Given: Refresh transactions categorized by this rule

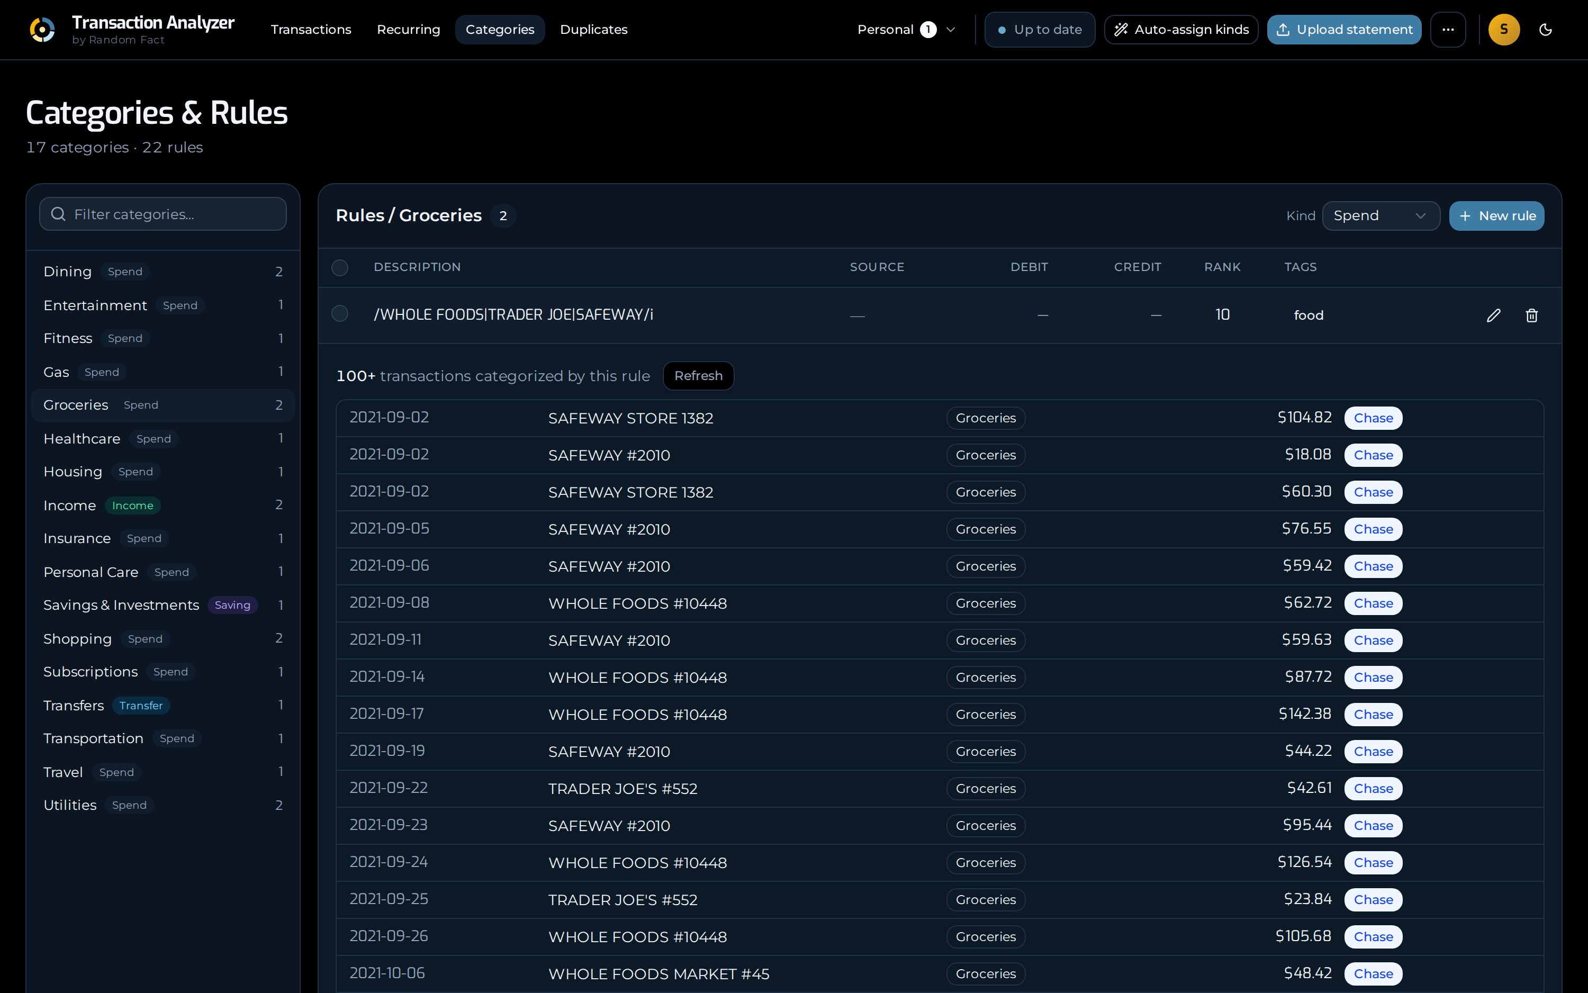Looking at the screenshot, I should [698, 376].
